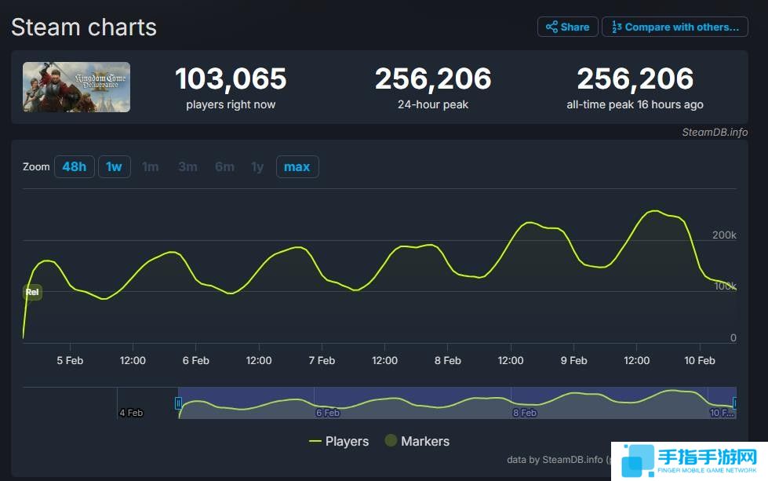The height and width of the screenshot is (481, 768).
Task: Click the share icon in Share button
Action: click(x=551, y=27)
